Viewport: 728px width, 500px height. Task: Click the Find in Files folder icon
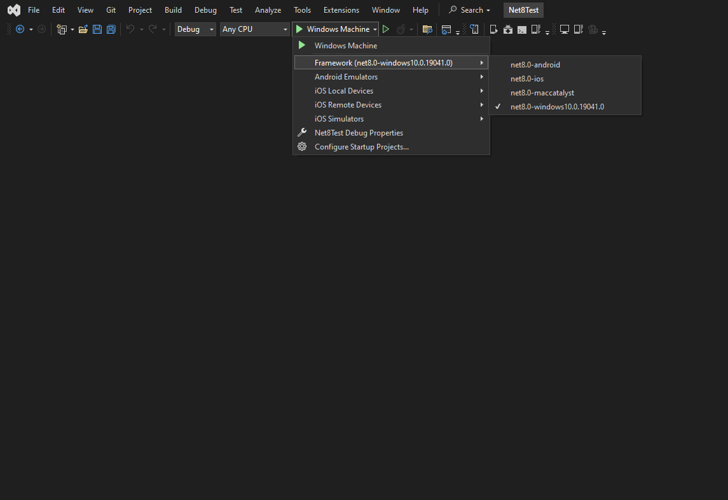(428, 29)
